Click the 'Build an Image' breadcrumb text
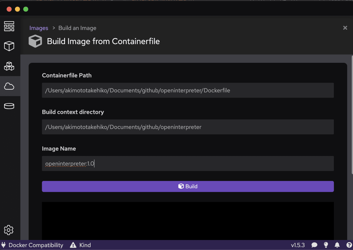The height and width of the screenshot is (250, 353). click(77, 28)
